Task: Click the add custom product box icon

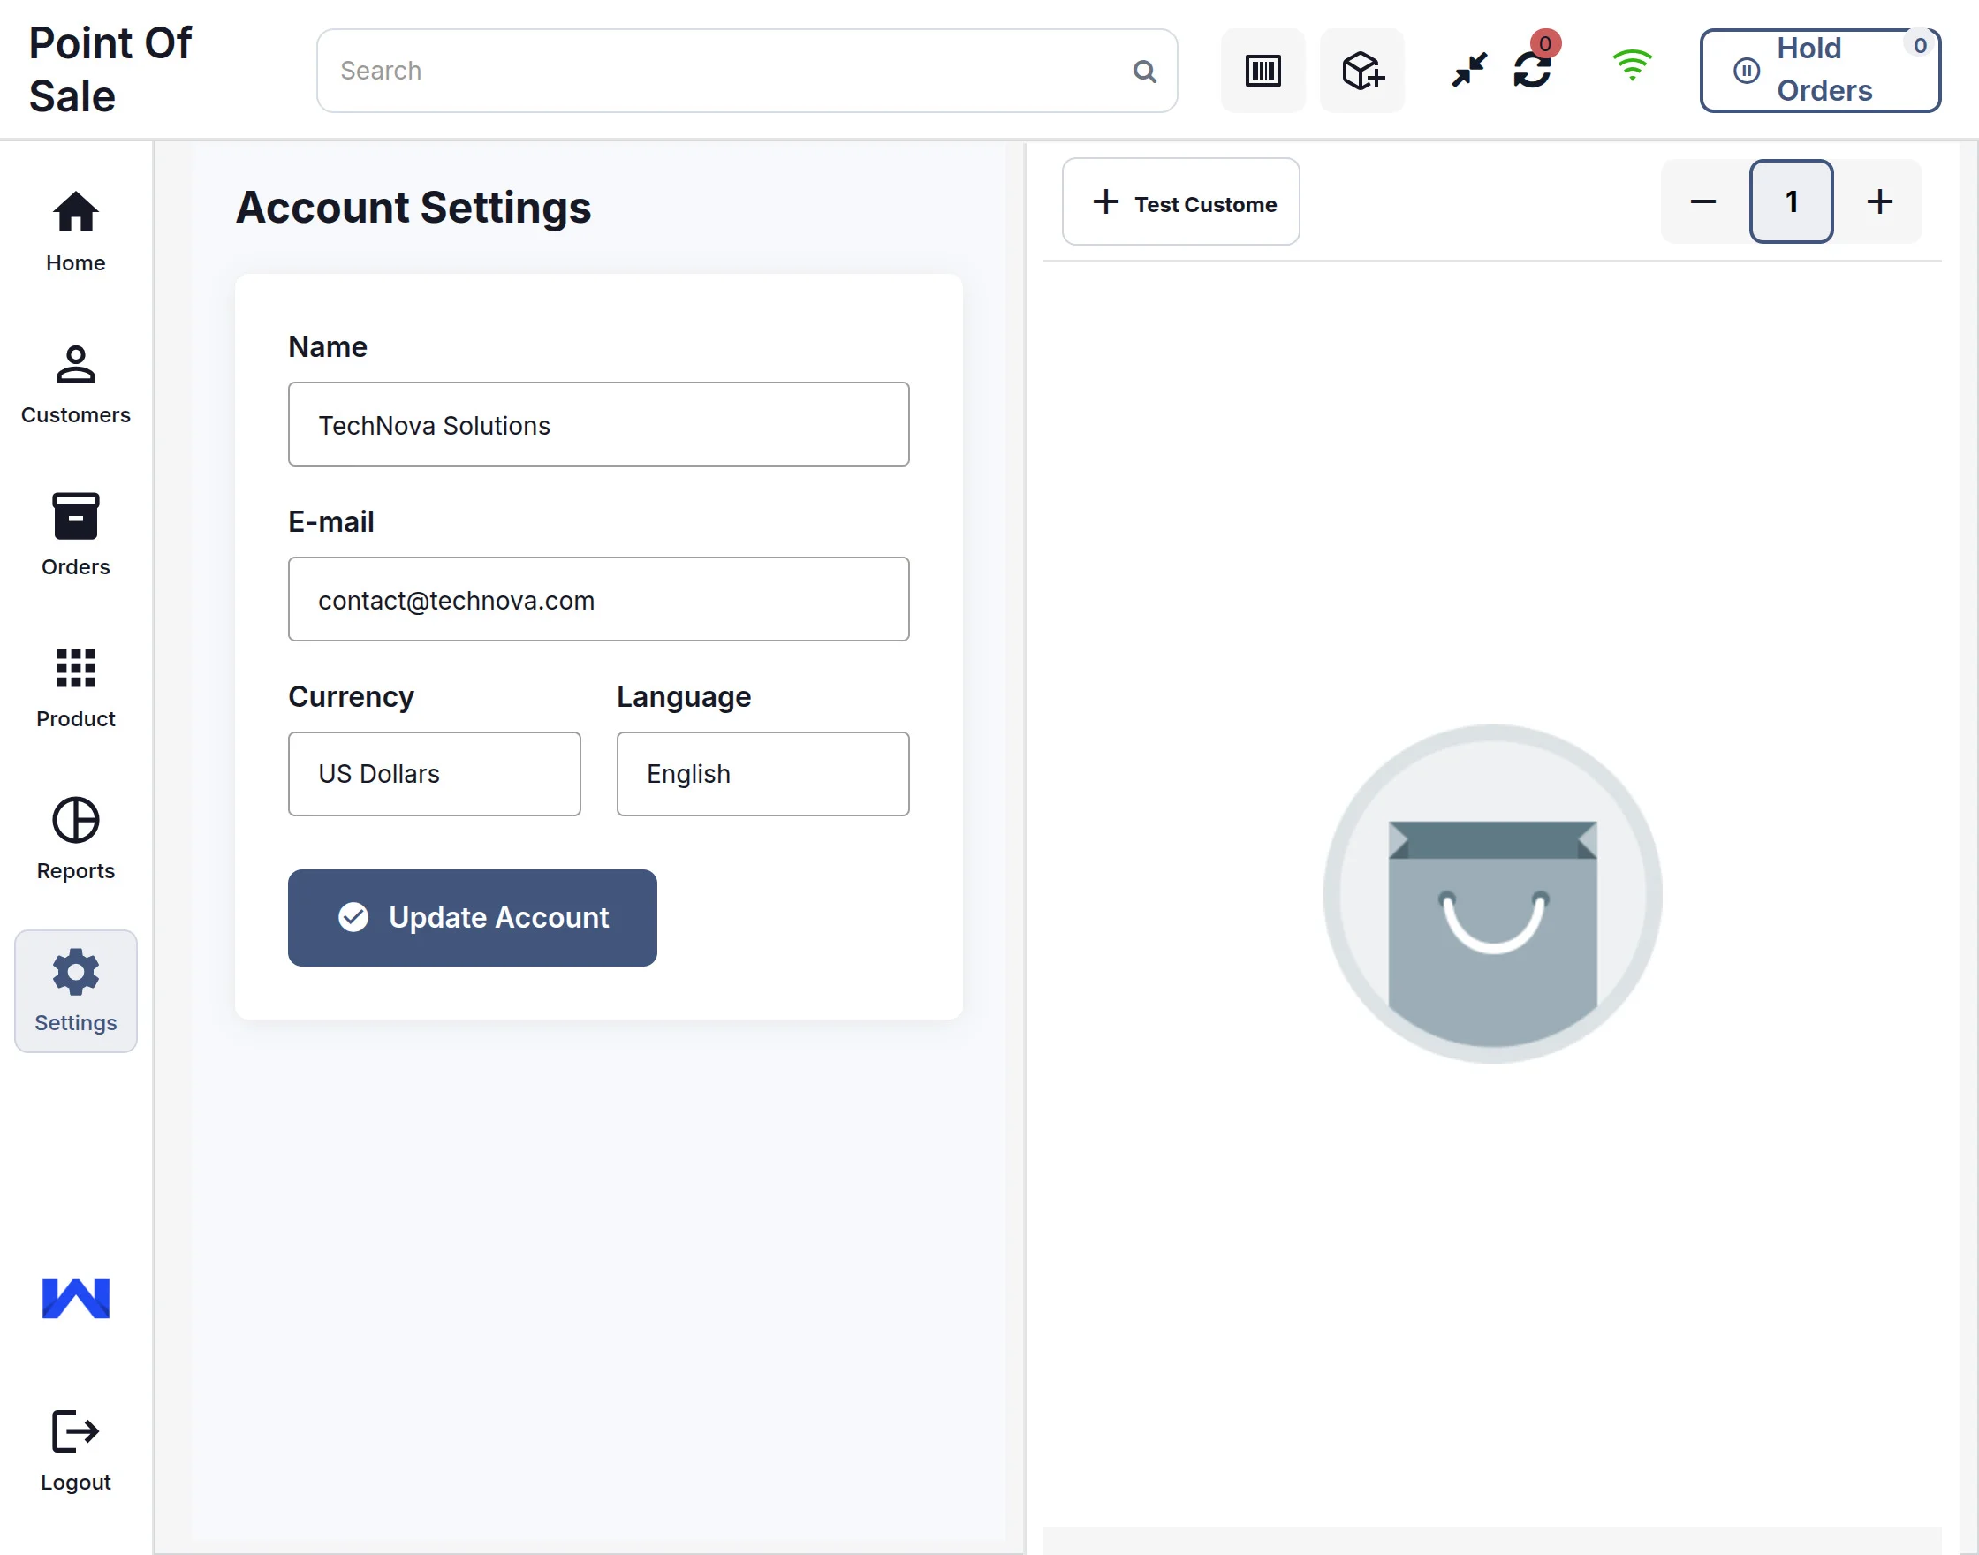Action: [x=1361, y=71]
